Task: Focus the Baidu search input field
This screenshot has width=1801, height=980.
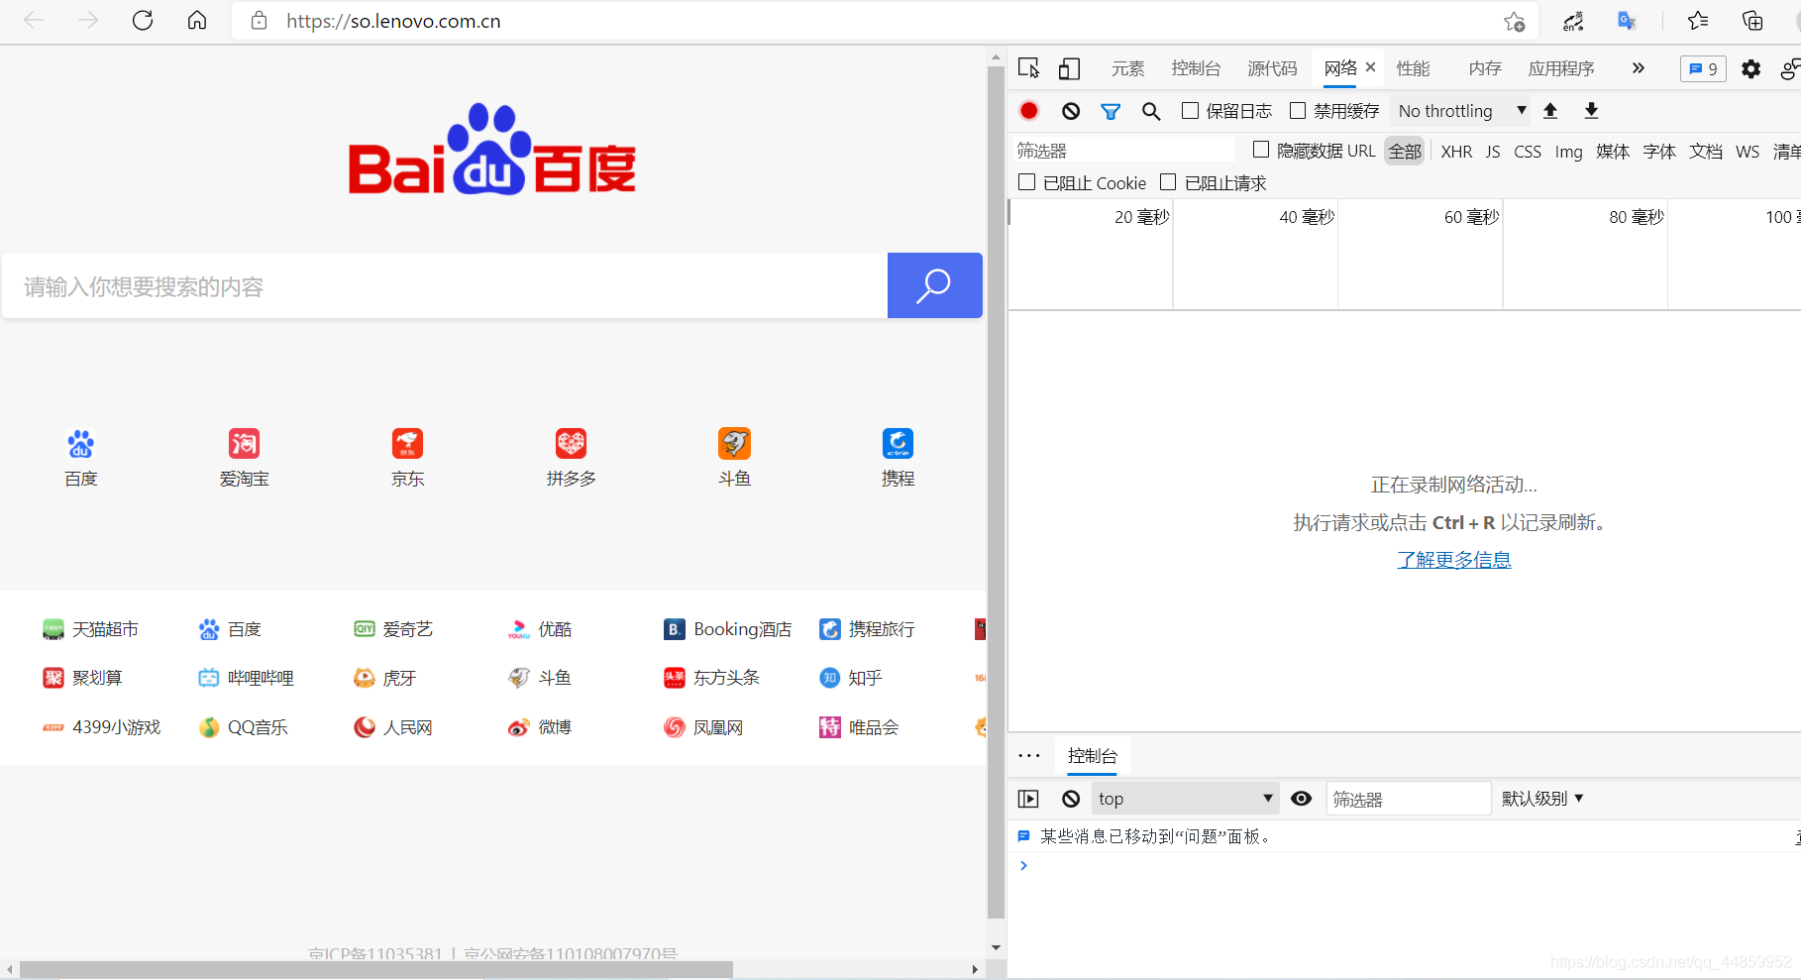Action: tap(445, 285)
